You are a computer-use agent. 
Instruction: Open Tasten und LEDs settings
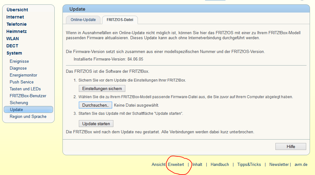click(25, 89)
